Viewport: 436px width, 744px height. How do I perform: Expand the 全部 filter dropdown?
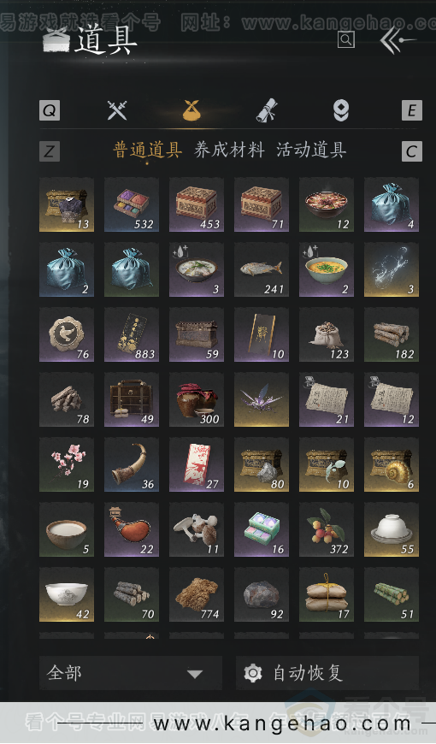131,673
